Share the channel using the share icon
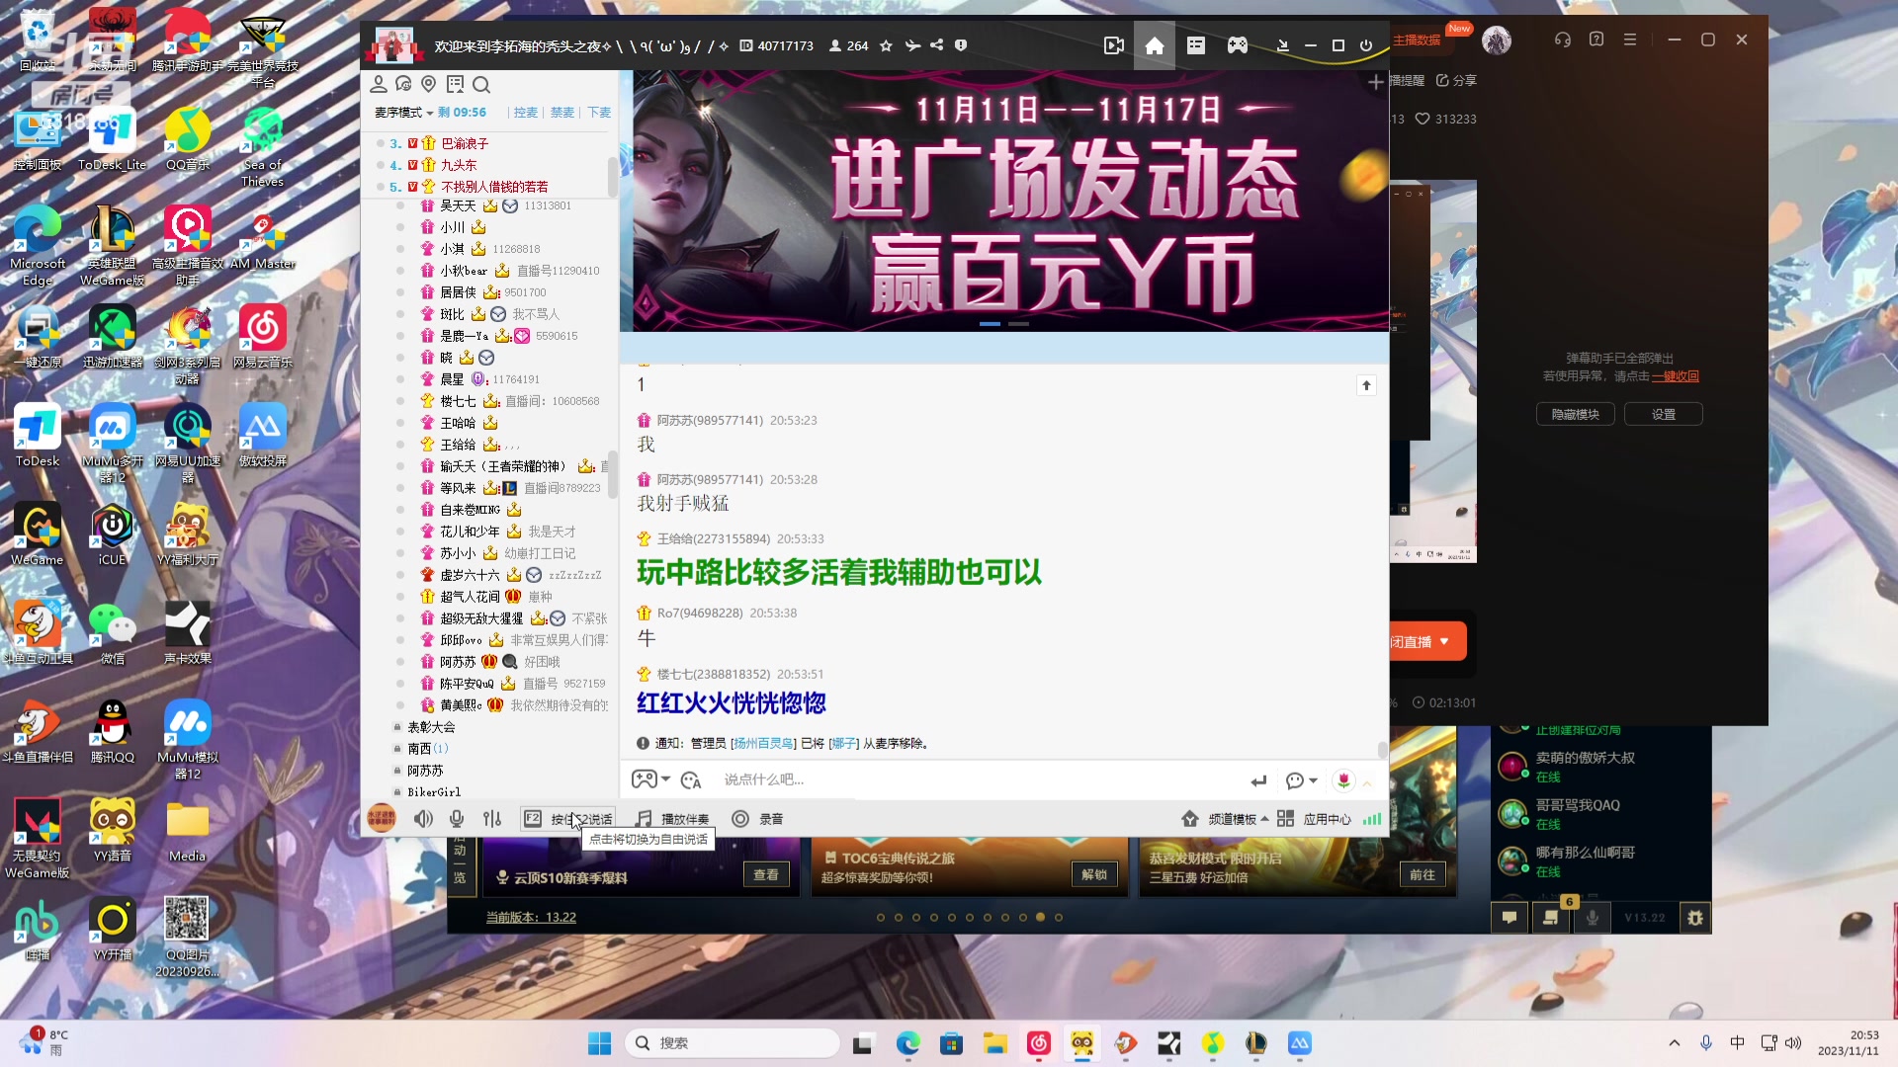 point(936,45)
